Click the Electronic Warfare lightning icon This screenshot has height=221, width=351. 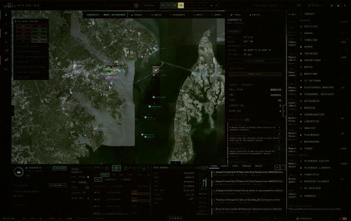tap(301, 87)
